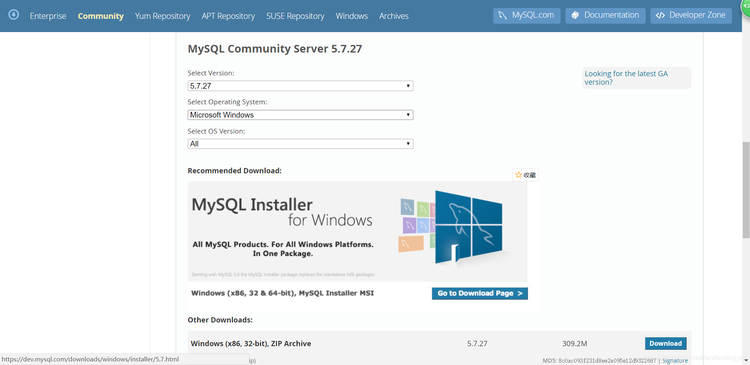Viewport: 750px width, 365px height.
Task: Open the Archives nav item
Action: pos(394,16)
